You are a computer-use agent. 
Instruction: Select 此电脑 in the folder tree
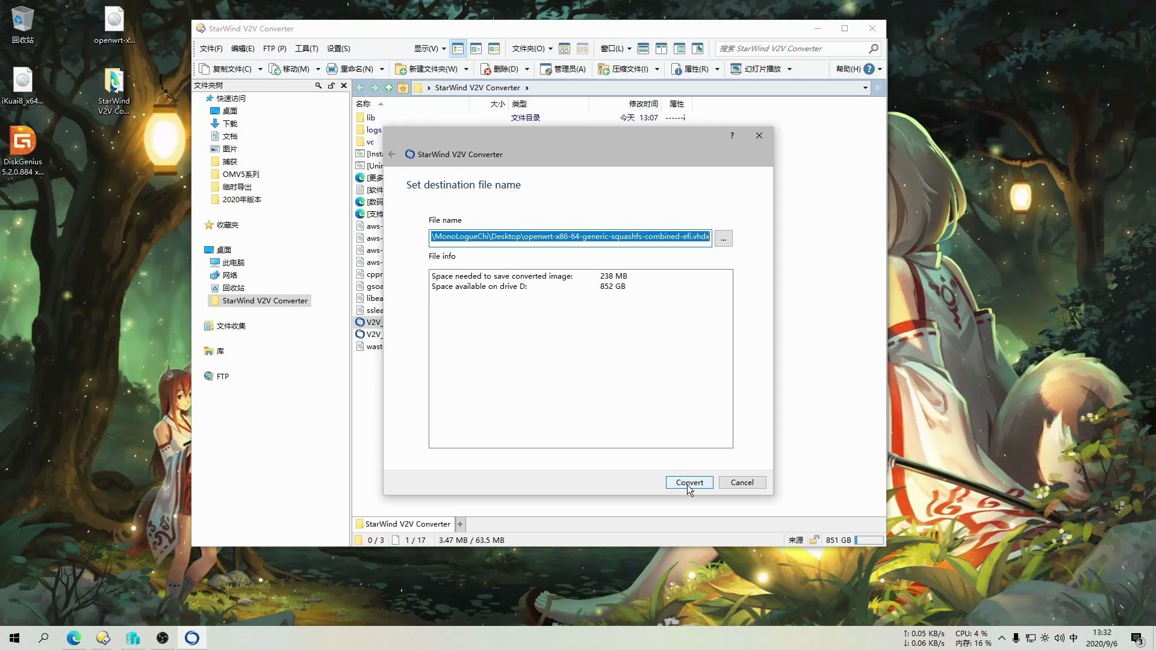(x=233, y=262)
